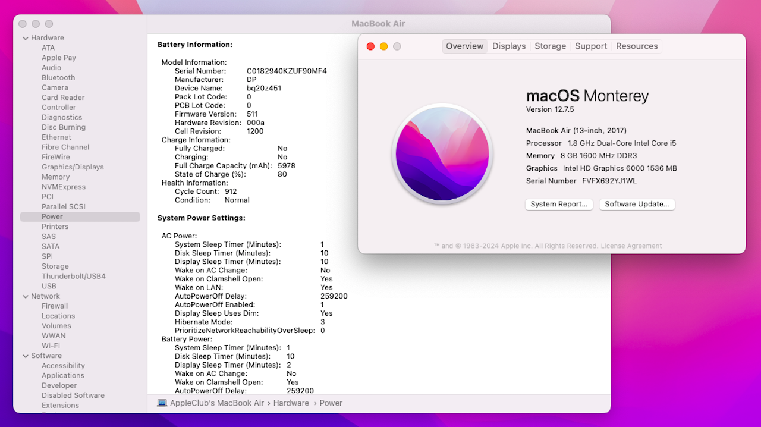Minimize the About This Mac window

(x=383, y=46)
